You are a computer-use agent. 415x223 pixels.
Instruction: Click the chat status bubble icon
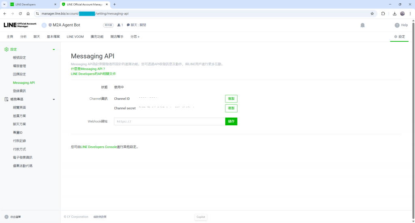click(128, 25)
